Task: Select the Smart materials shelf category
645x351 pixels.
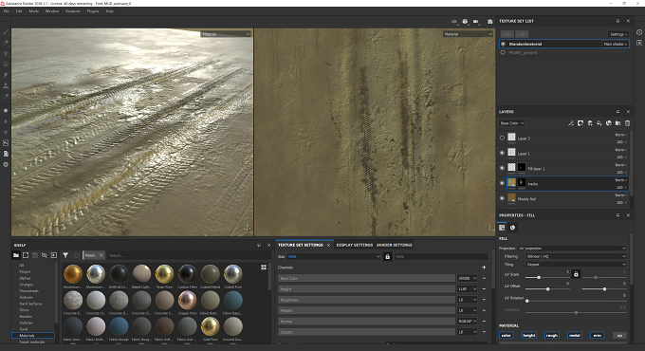Action: (32, 342)
